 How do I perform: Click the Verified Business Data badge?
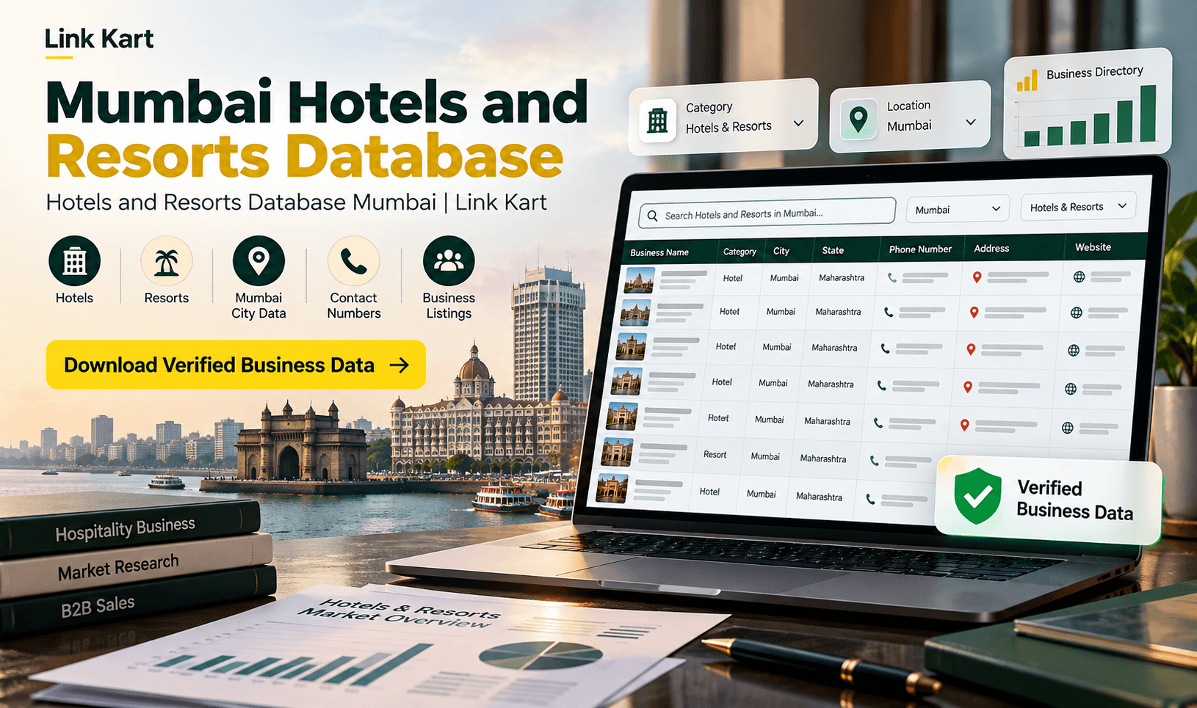coord(1049,500)
